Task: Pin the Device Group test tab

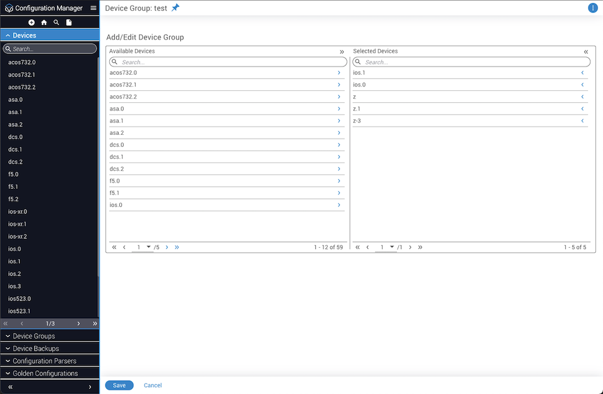Action: point(175,8)
